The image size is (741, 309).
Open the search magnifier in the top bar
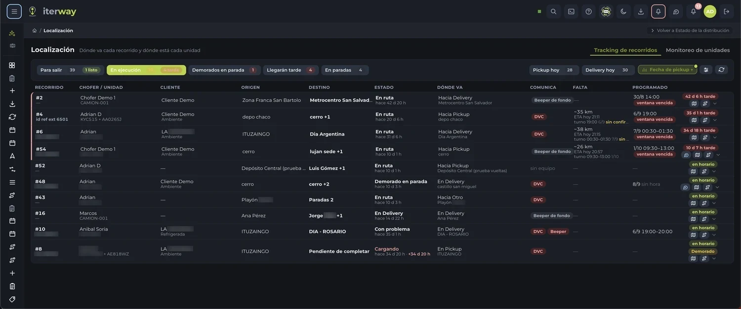(554, 11)
